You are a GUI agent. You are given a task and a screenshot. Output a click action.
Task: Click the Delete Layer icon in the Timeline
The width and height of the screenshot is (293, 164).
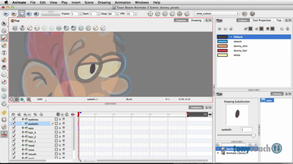(29, 114)
